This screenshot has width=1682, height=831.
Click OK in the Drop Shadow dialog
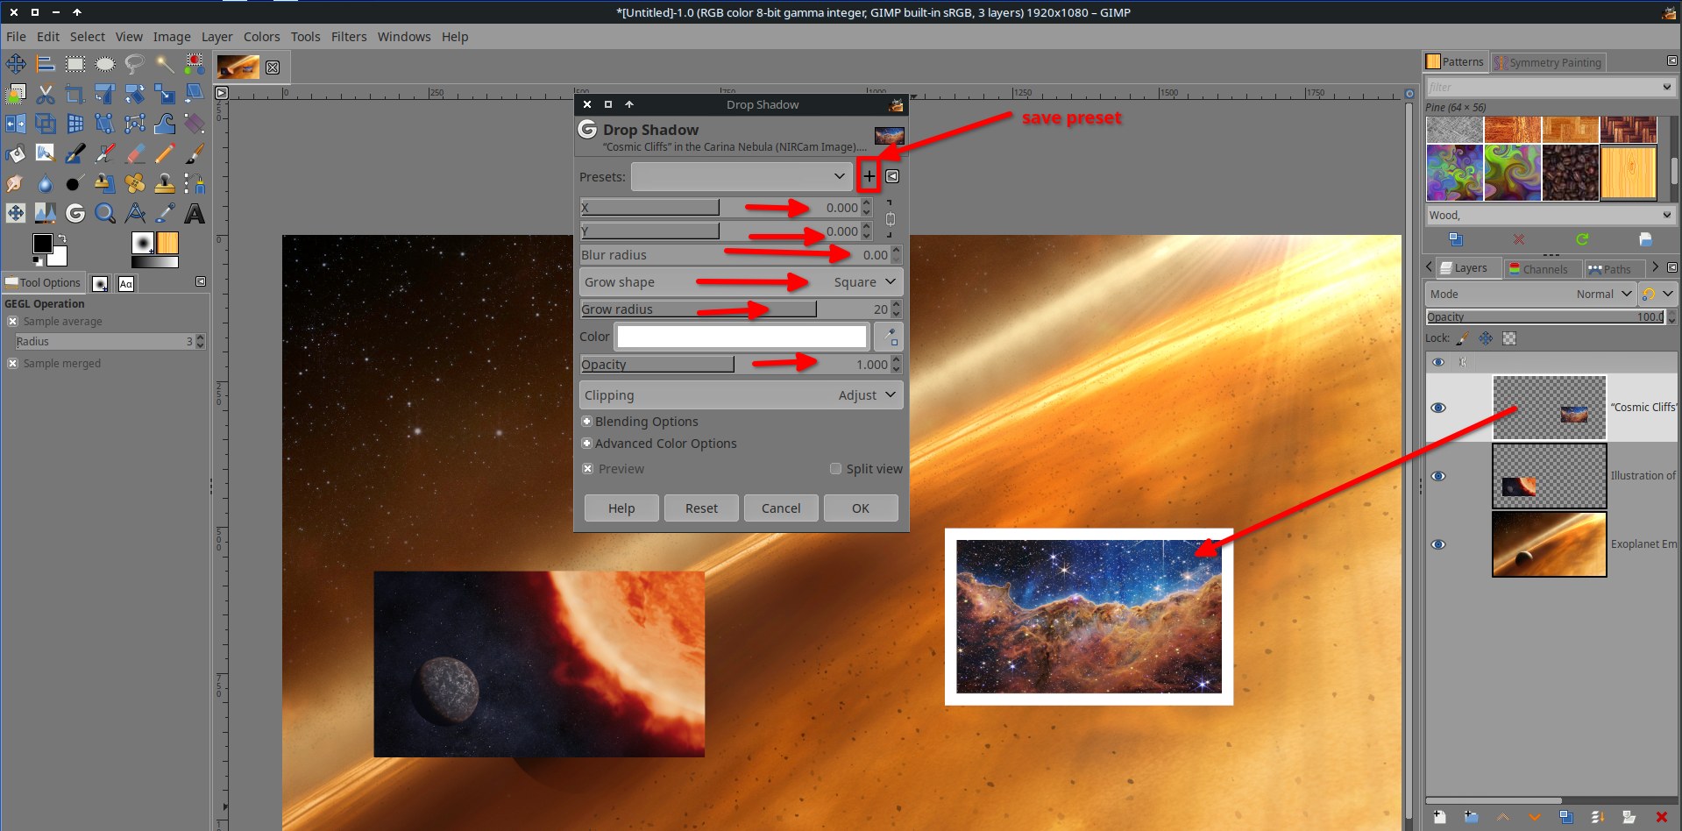[x=861, y=508]
